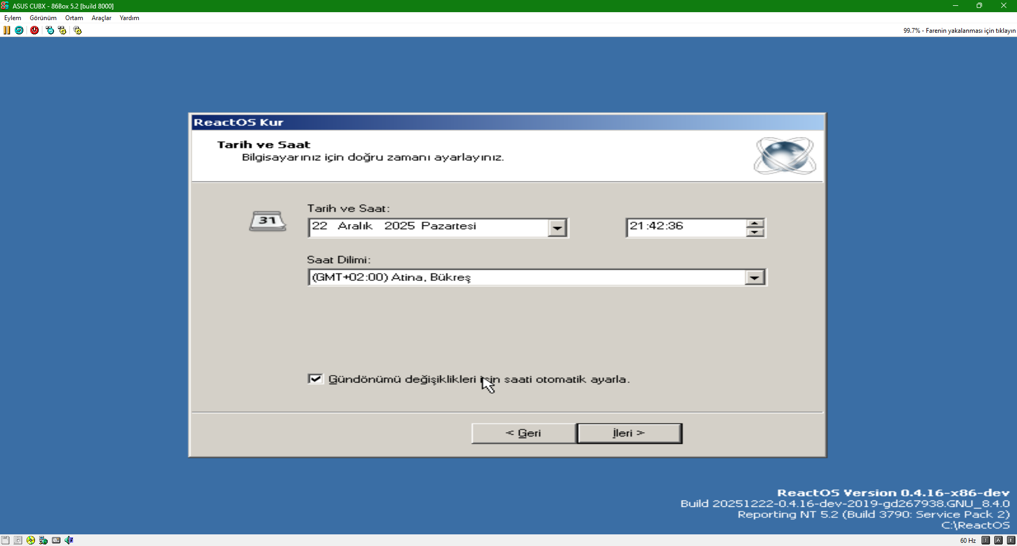Click the orange pause emulation icon

coord(7,30)
